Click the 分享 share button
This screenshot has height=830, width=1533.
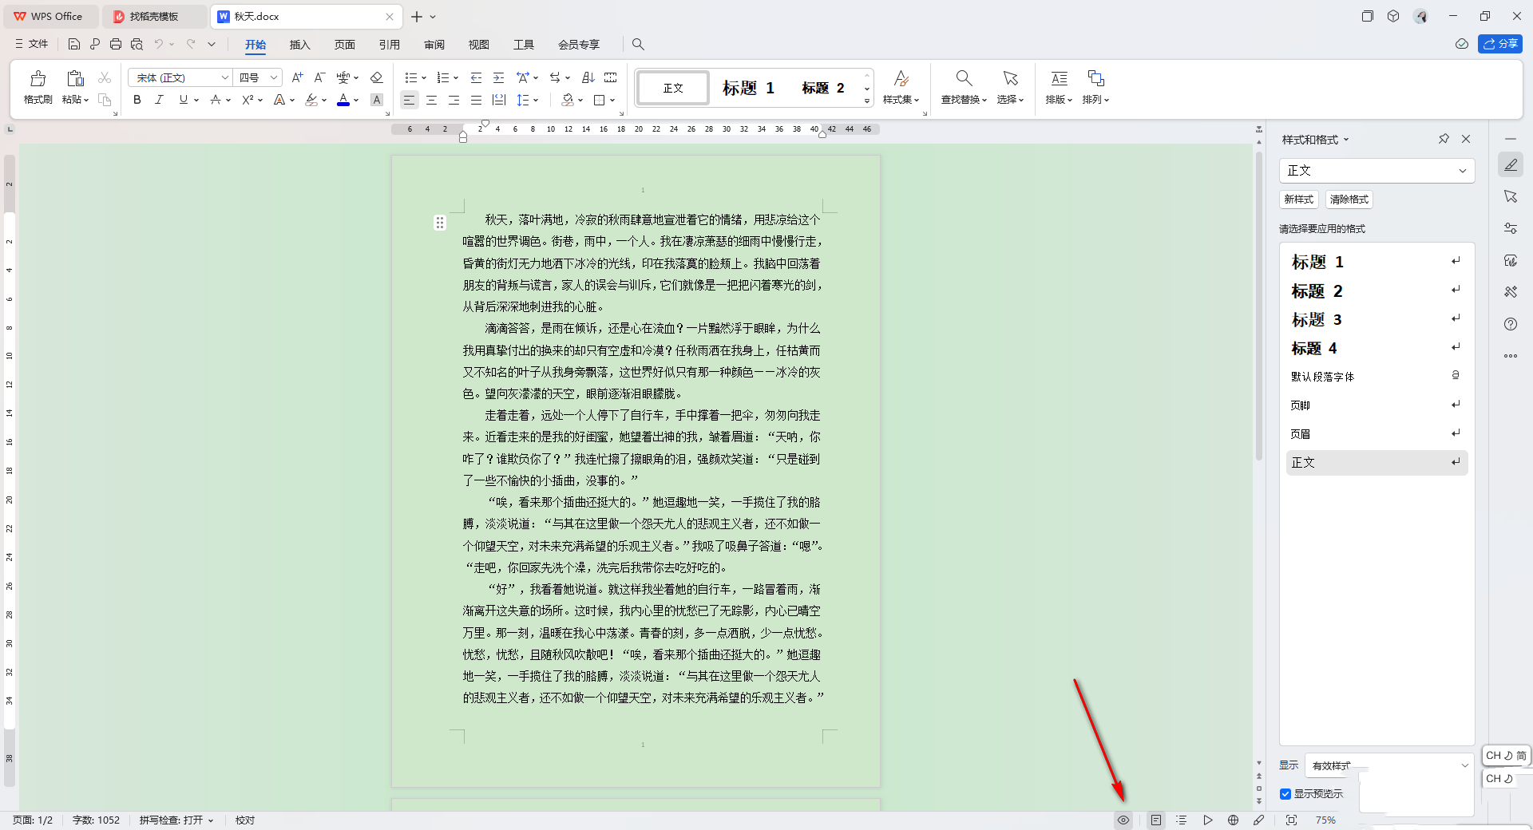[x=1500, y=44]
